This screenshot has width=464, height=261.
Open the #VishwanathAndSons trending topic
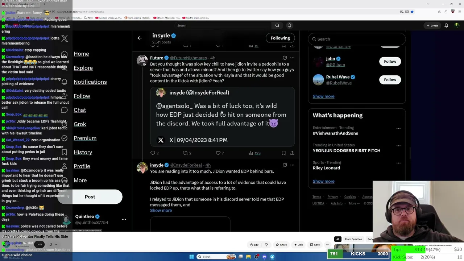pos(335,133)
